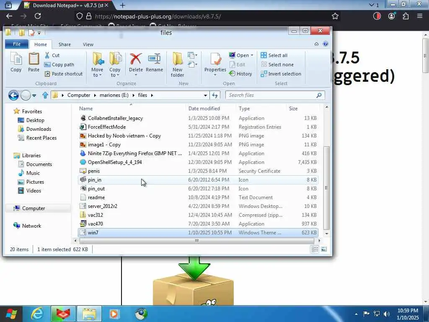This screenshot has width=429, height=322.
Task: Reload the Notepad++ download page in browser
Action: coord(38,16)
